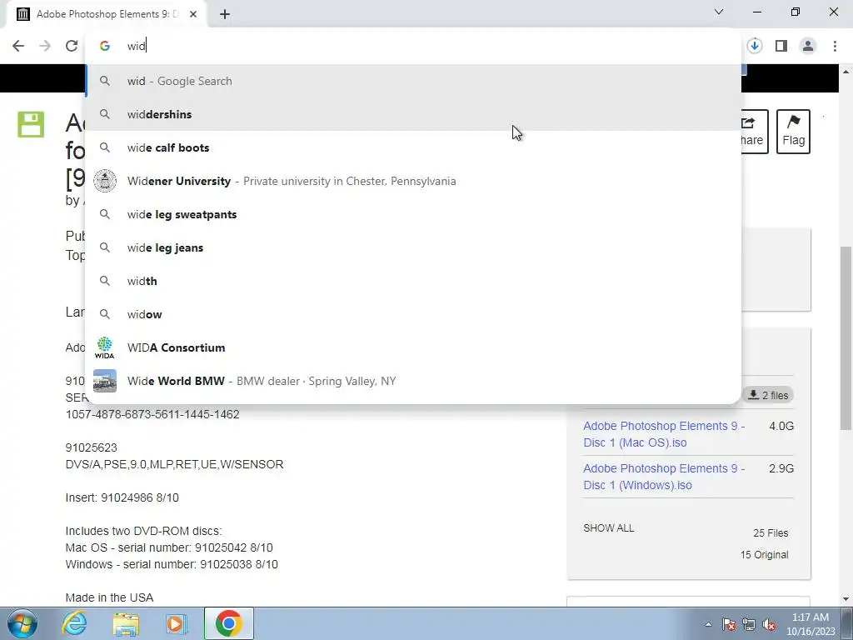Click in the address bar containing 'wid'

pos(413,46)
